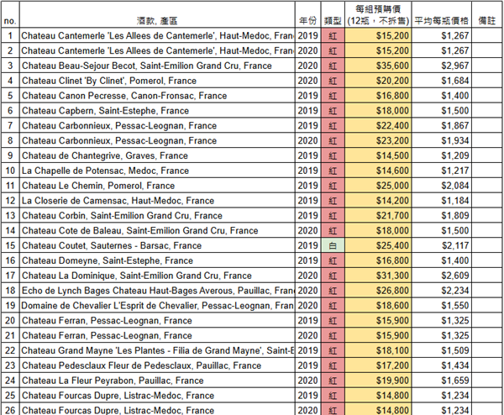Select the $19,900 price cell
Screen dimensions: 504x415
[378, 381]
